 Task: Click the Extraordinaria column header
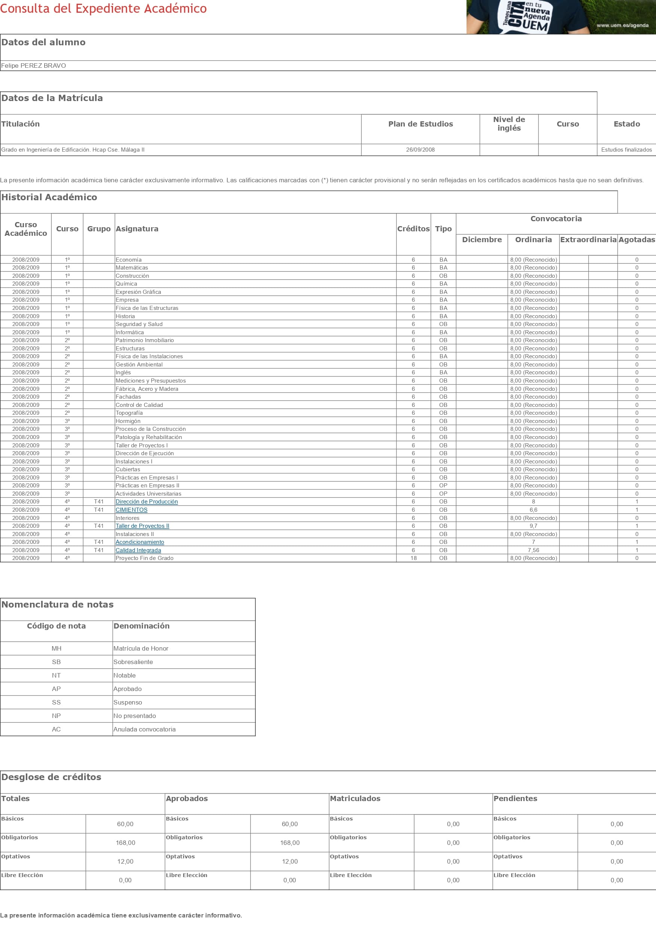tap(588, 240)
